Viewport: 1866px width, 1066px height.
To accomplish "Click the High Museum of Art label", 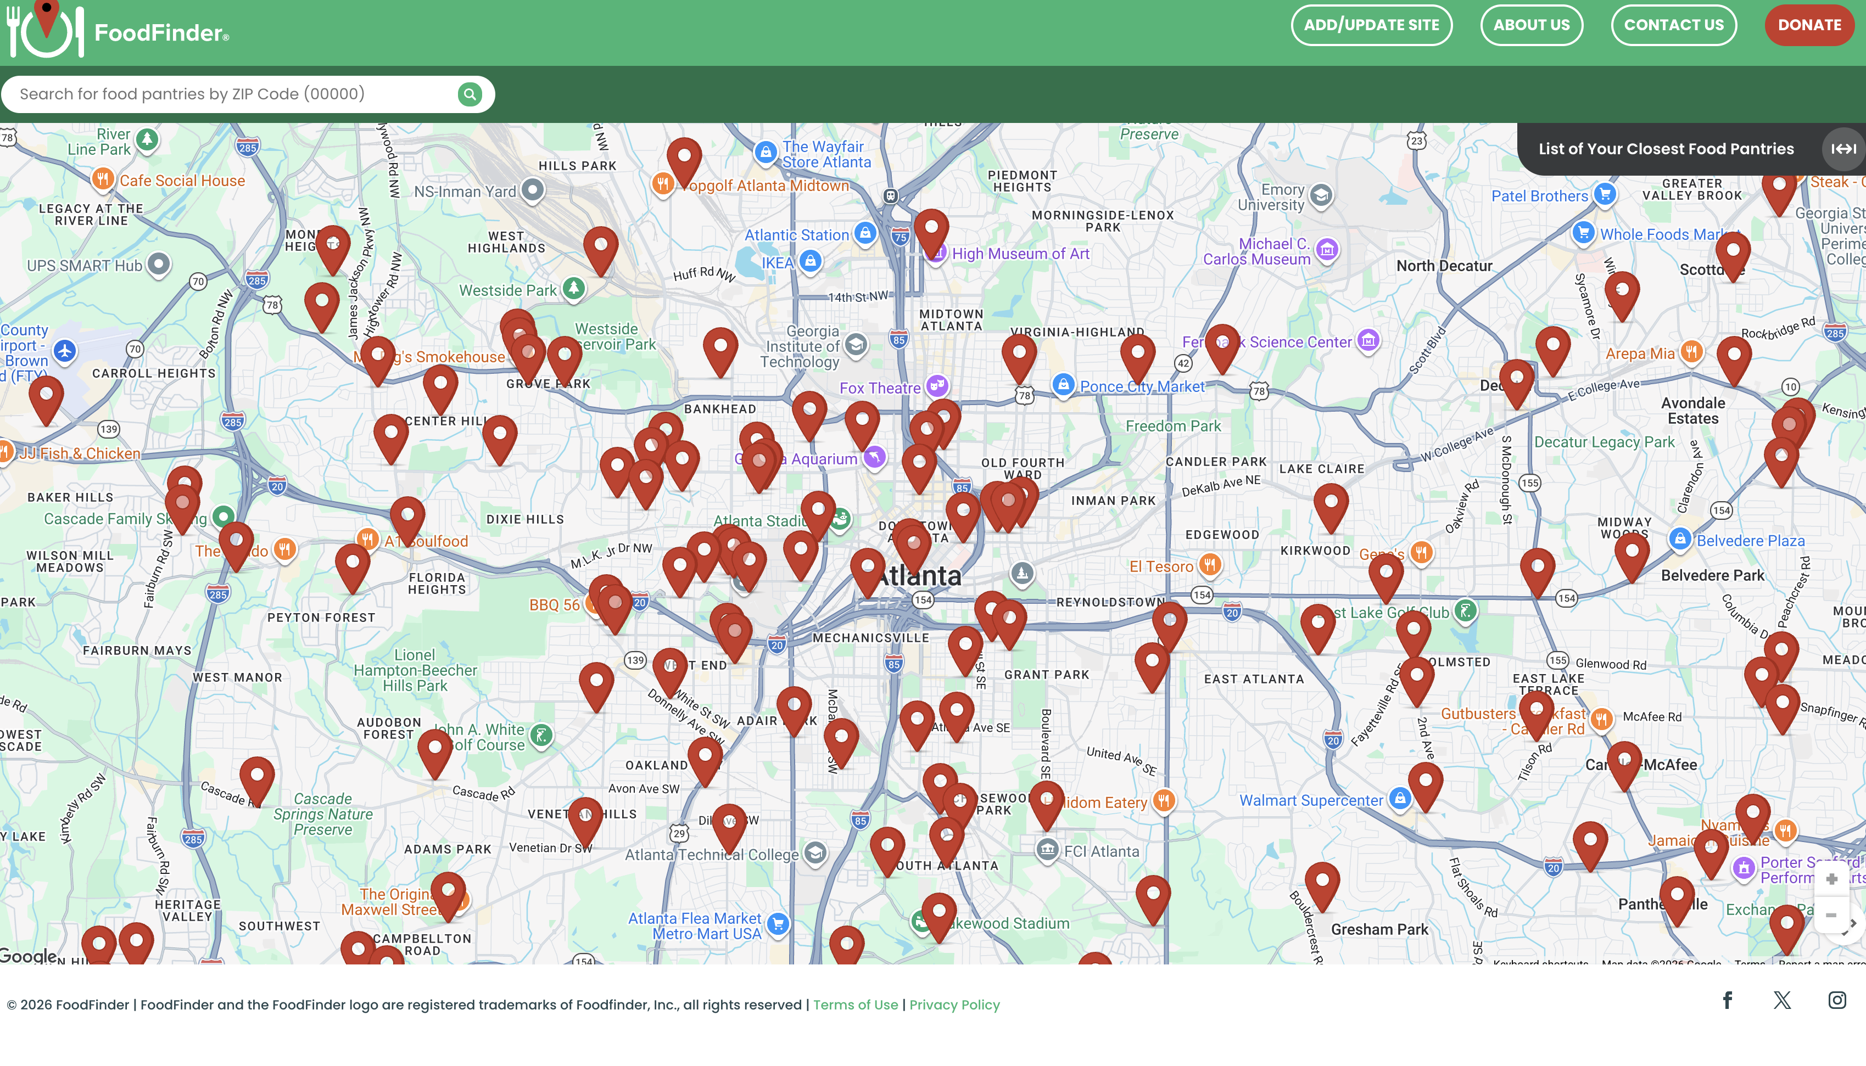I will tap(1021, 253).
